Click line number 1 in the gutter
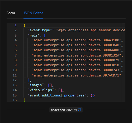This screenshot has height=123, width=132. 16,25
